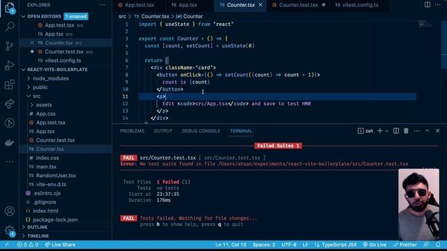
Task: Show additional activity bar views ellipsis
Action: [x=9, y=162]
